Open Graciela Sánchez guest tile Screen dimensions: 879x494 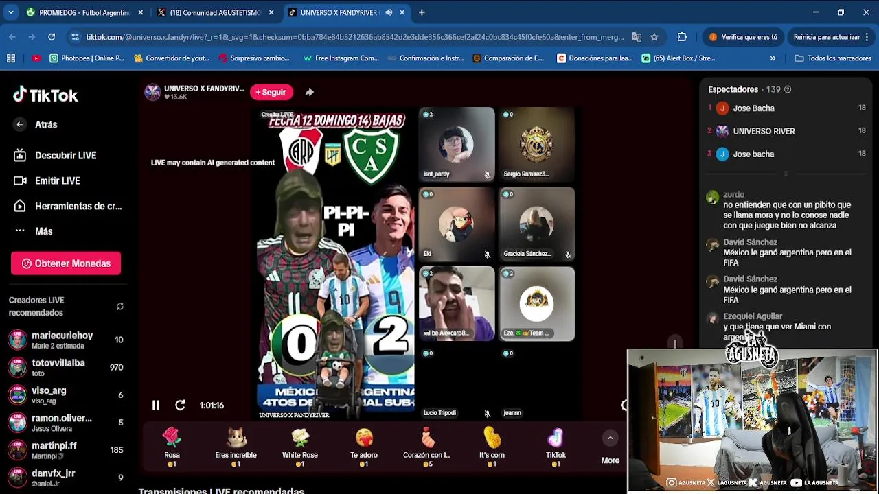point(537,224)
